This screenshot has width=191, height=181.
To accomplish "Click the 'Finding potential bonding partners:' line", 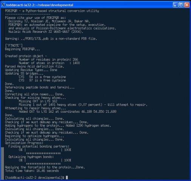I will (x=39, y=146).
